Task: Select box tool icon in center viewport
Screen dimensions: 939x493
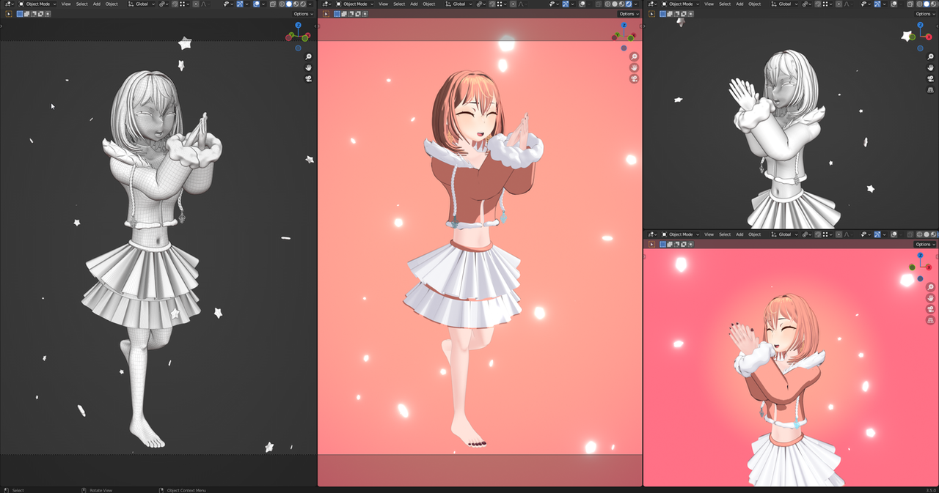Action: 326,14
